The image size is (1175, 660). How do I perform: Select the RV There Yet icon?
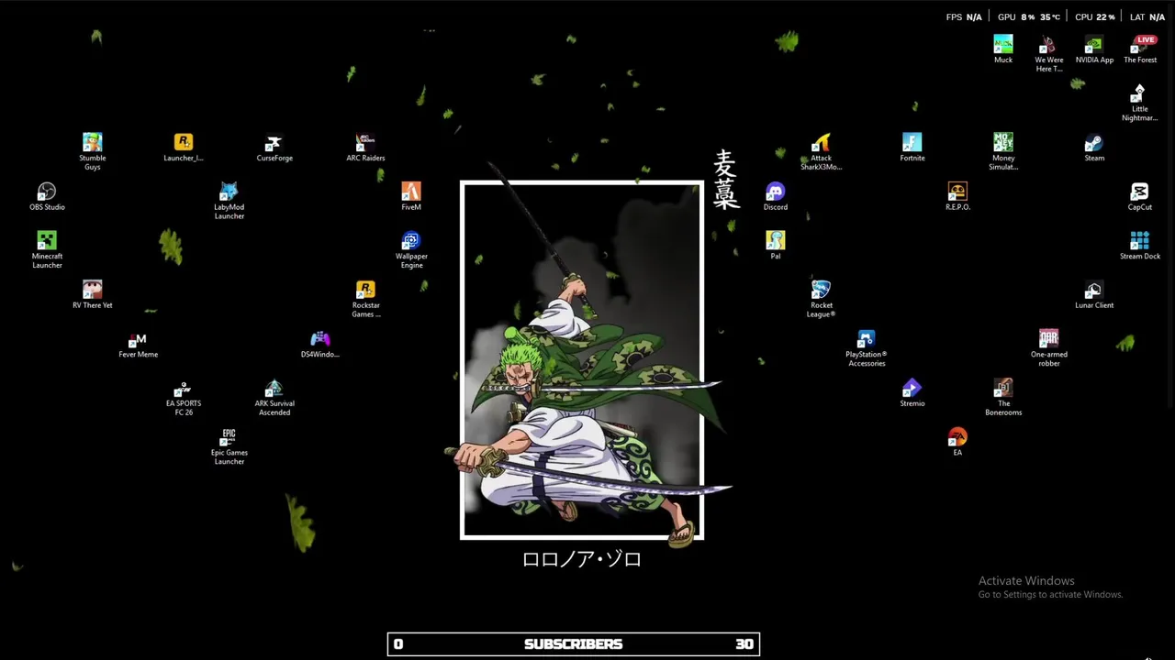click(92, 294)
